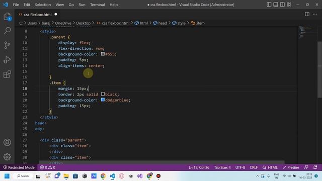Open the #555 color swatch picker

[103, 54]
